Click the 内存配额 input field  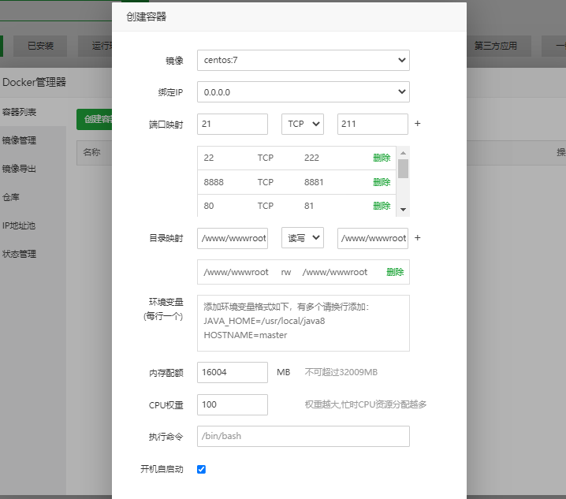point(233,372)
